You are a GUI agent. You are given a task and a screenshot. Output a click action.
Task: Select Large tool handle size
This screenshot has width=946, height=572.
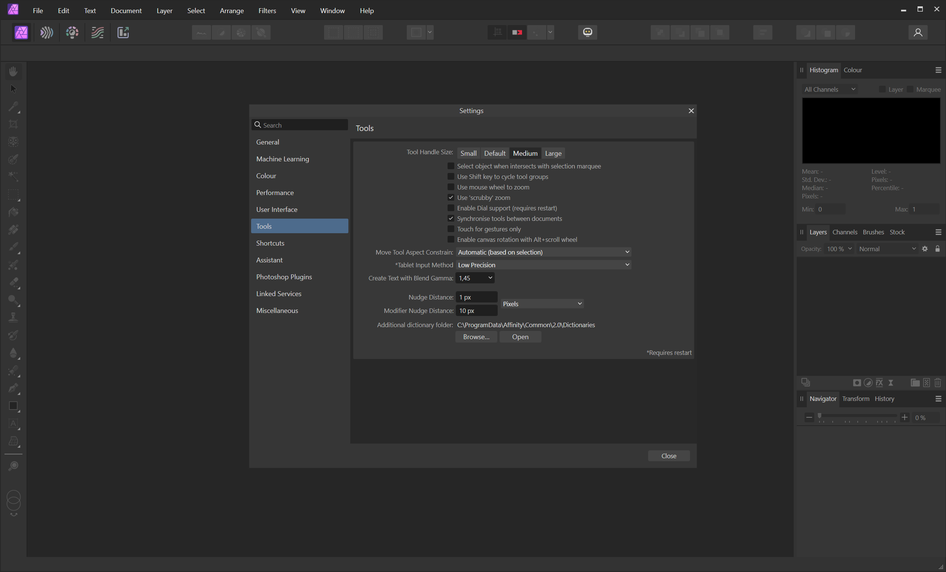coord(553,153)
